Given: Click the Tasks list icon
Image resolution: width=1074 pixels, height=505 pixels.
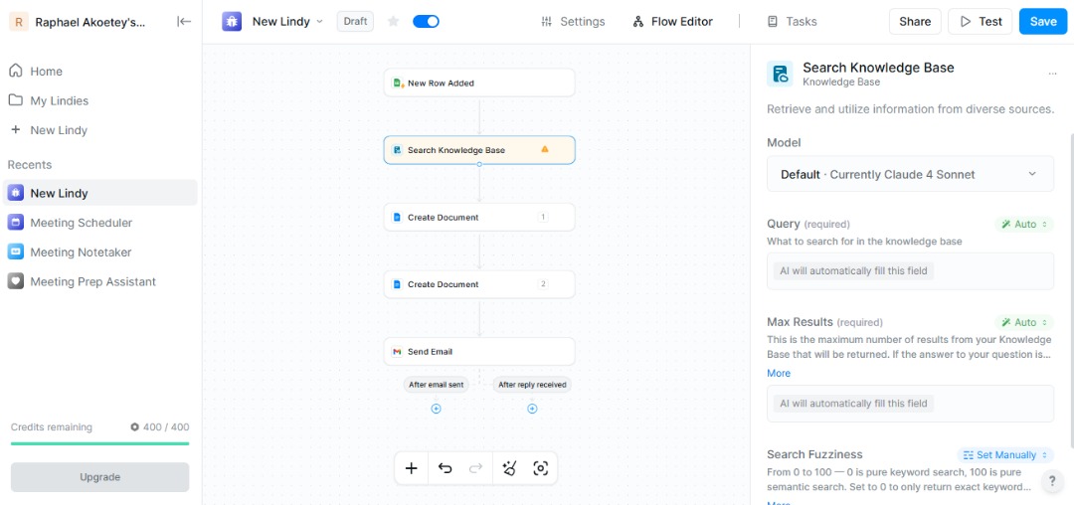Looking at the screenshot, I should point(773,21).
